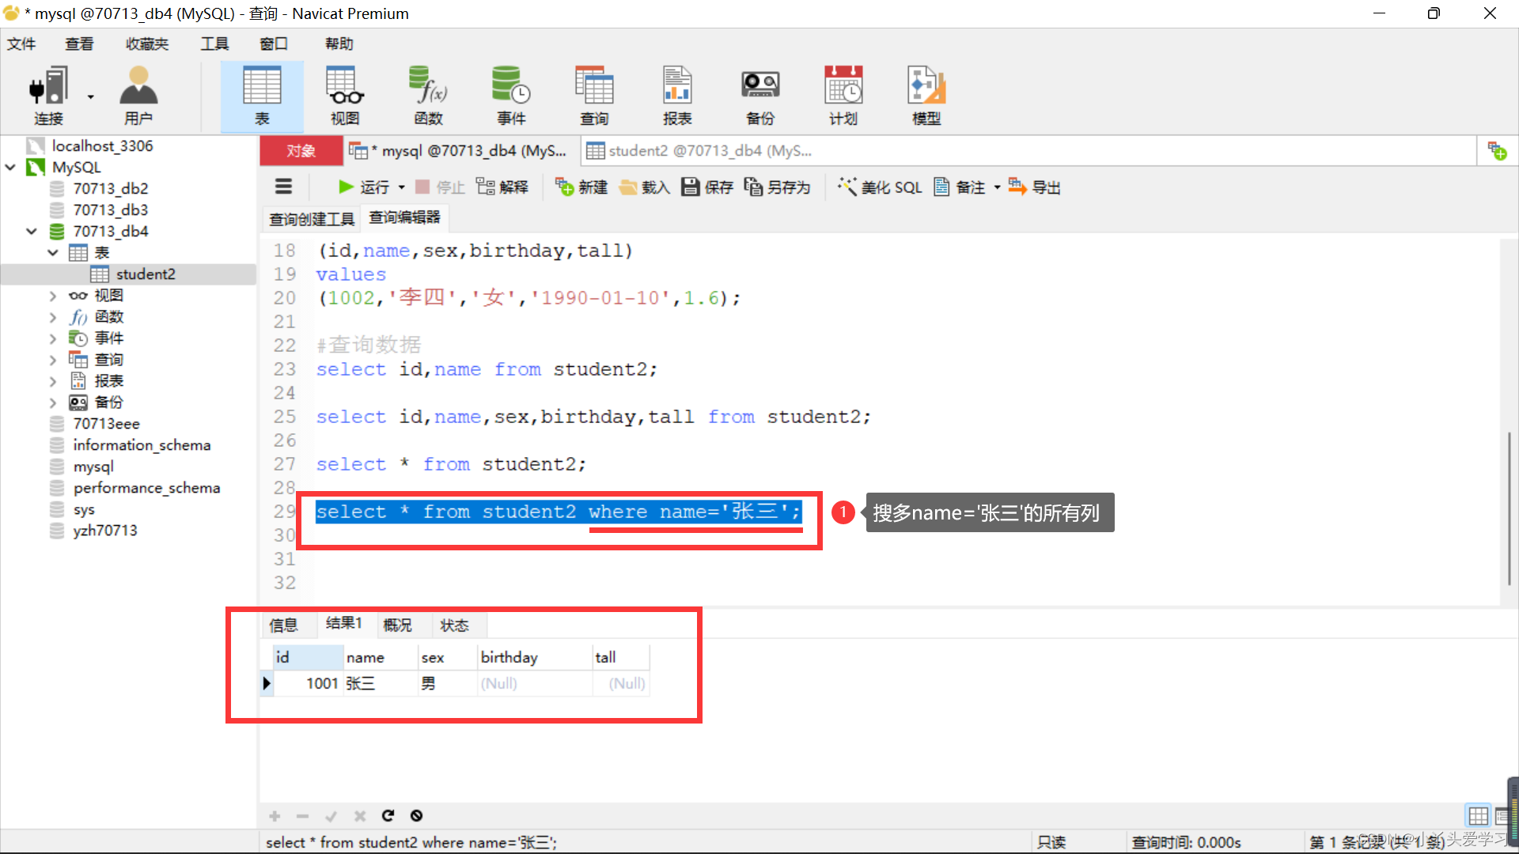Open the 事件 event tool
This screenshot has height=854, width=1519.
[511, 96]
